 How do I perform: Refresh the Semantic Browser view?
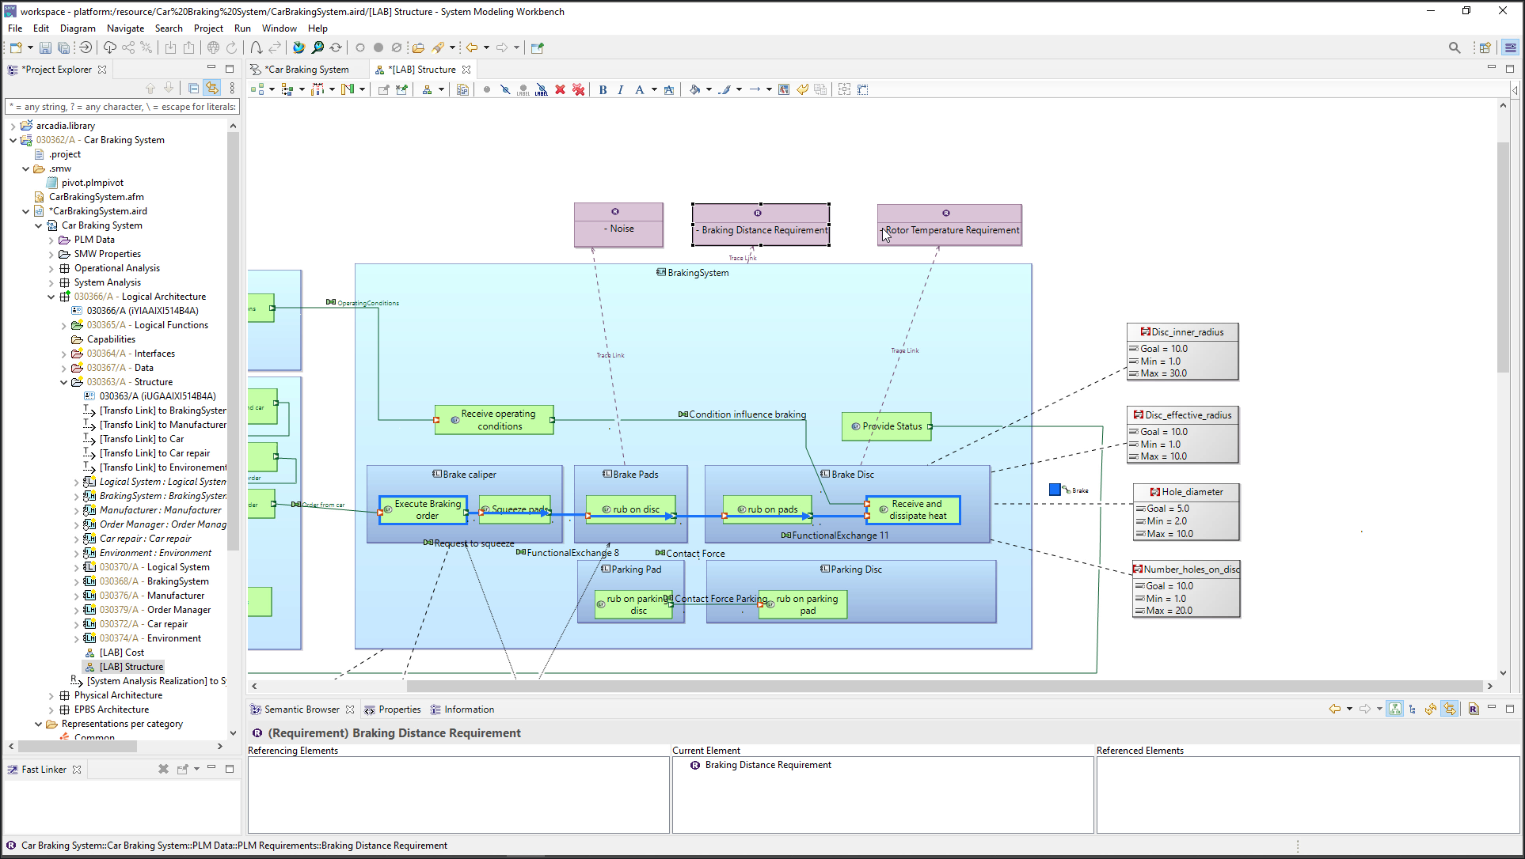1431,709
